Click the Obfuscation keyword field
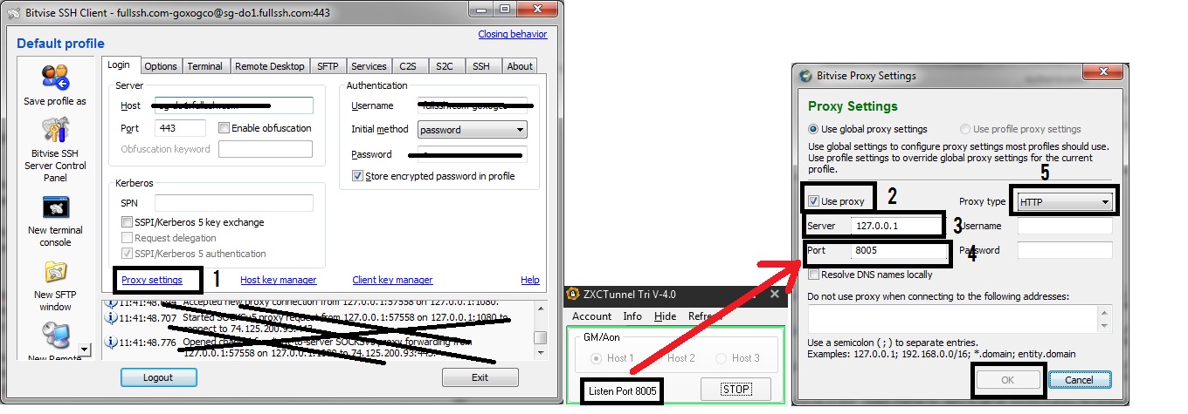 (266, 149)
